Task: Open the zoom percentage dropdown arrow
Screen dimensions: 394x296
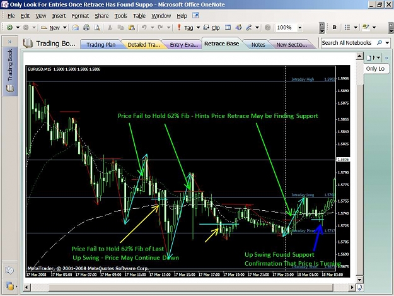Action: (300, 28)
